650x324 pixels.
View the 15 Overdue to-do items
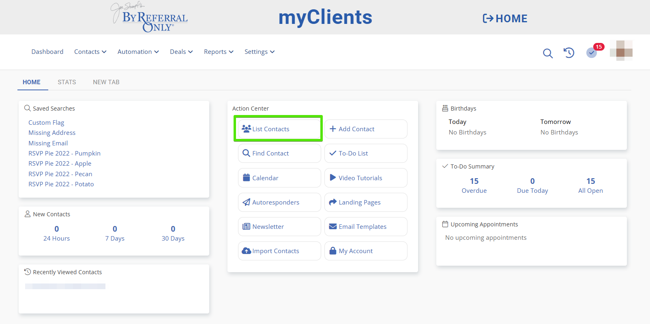point(474,185)
